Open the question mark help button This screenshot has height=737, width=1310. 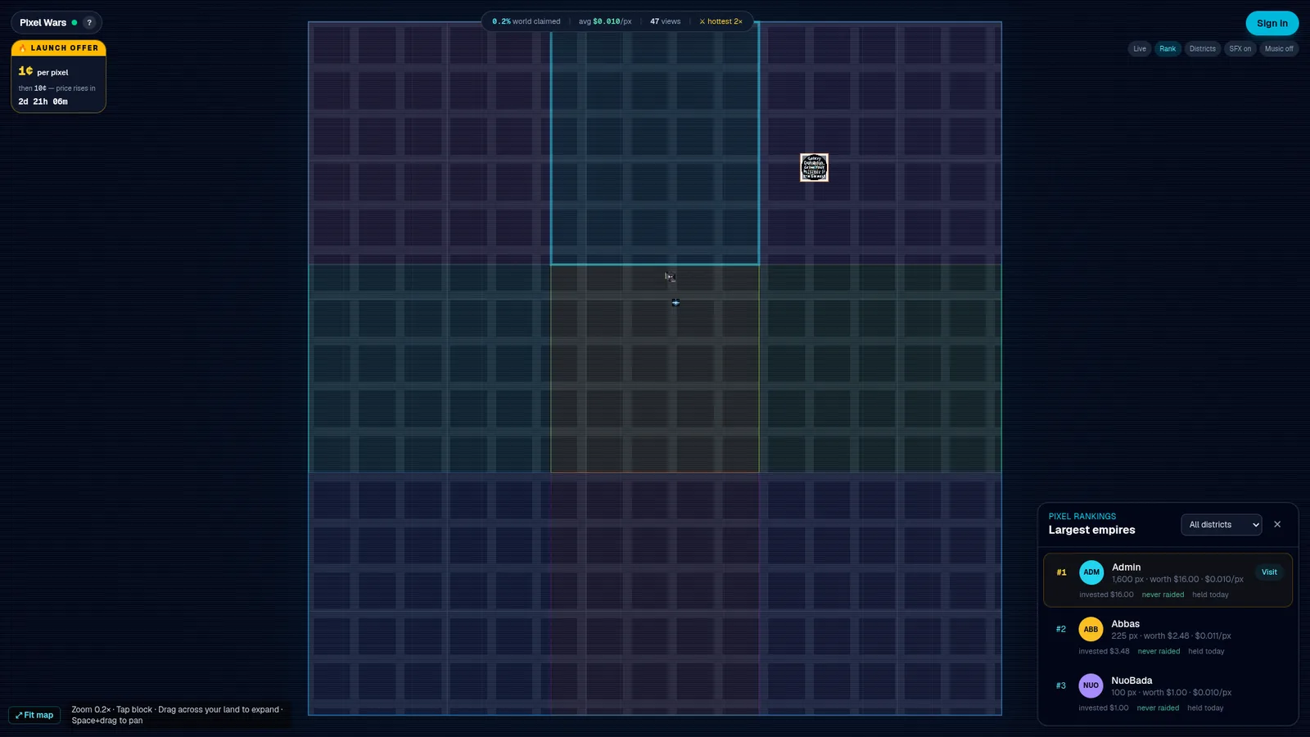[89, 23]
